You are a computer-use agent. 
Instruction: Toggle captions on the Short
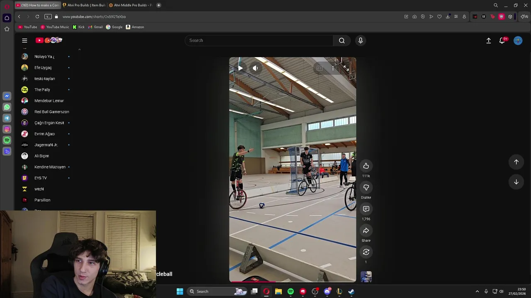(x=319, y=68)
